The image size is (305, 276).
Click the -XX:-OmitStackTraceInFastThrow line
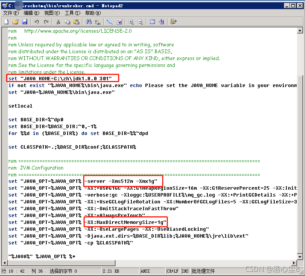click(93, 208)
